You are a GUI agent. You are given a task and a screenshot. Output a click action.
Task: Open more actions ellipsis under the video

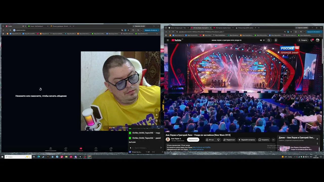[x=273, y=140]
